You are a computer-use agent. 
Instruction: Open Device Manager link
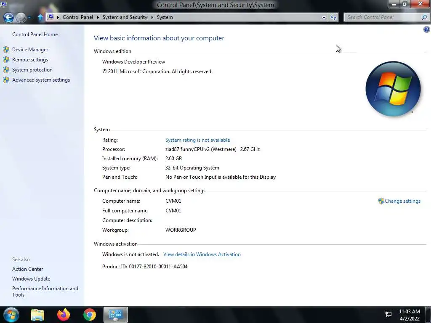pyautogui.click(x=30, y=50)
